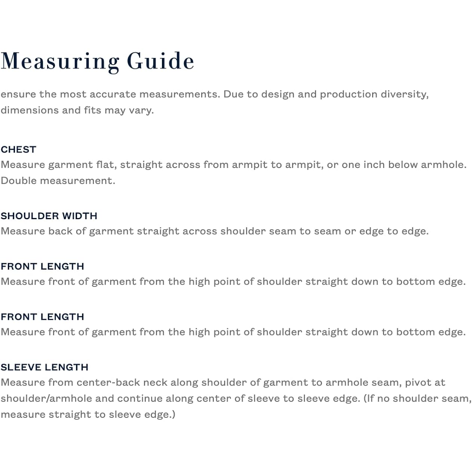This screenshot has width=472, height=472.
Task: Click 'Due to design and production diversity' text
Action: click(326, 94)
